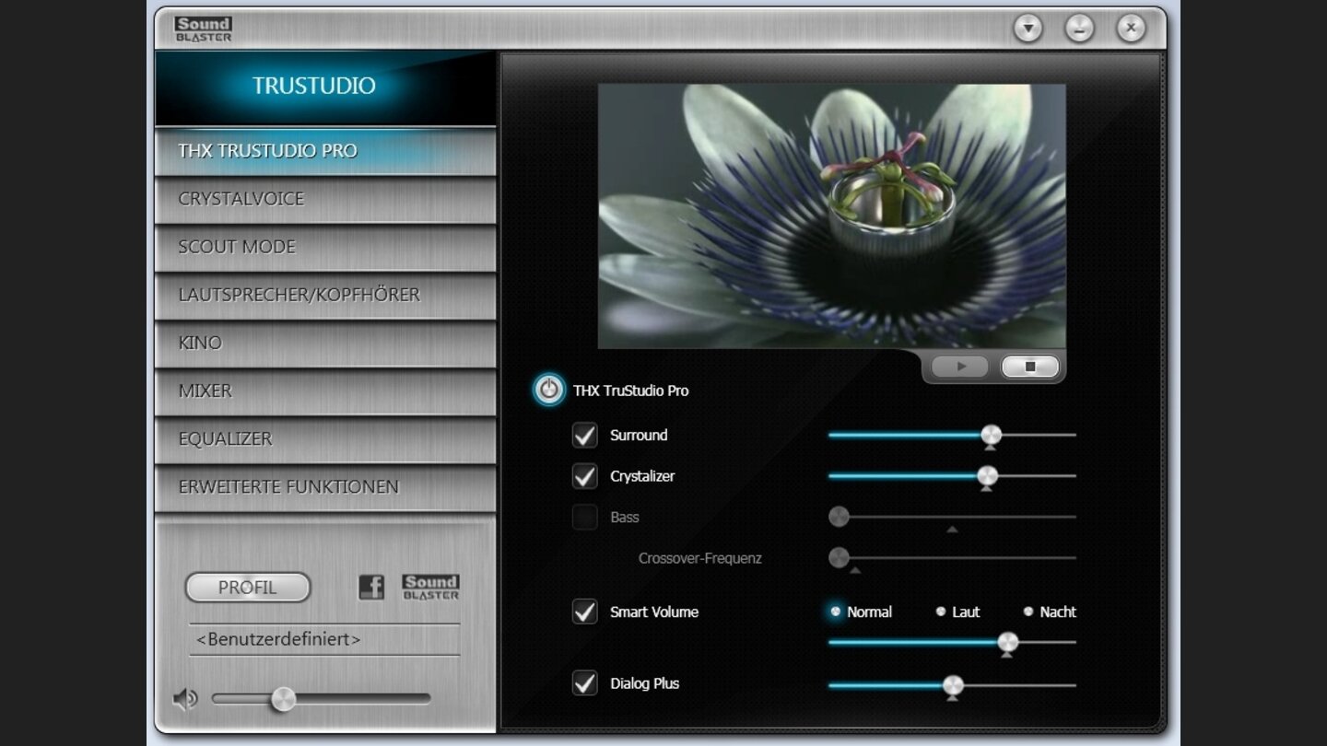
Task: Turn off Dialog Plus checkbox
Action: tap(585, 683)
